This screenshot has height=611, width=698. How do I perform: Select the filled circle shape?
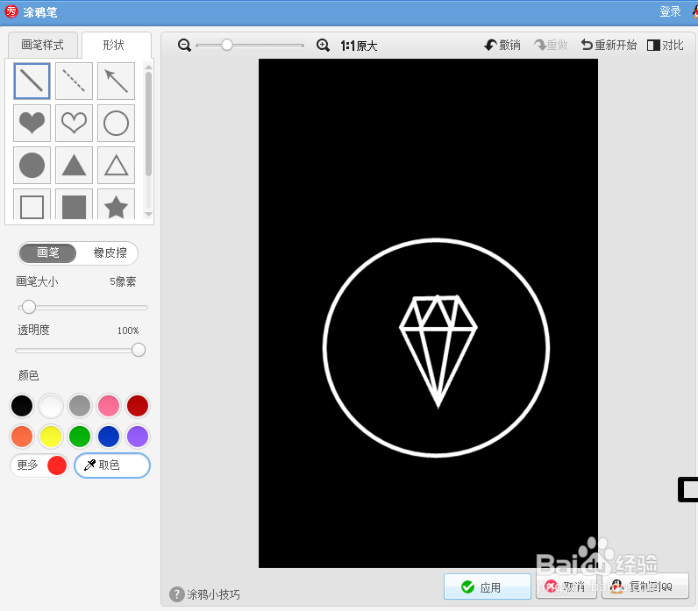[32, 165]
